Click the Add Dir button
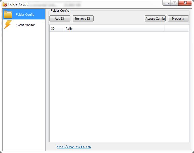Image resolution: width=194 pixels, height=153 pixels. click(x=60, y=19)
